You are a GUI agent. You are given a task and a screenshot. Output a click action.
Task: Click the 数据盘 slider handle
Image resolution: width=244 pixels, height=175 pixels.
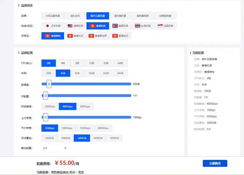point(49,84)
